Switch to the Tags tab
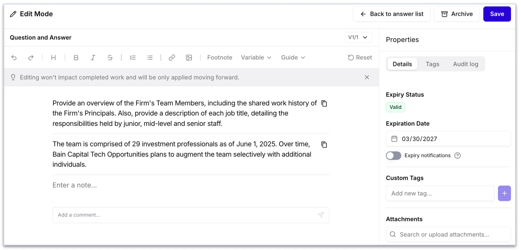The height and width of the screenshot is (250, 521). [x=432, y=64]
